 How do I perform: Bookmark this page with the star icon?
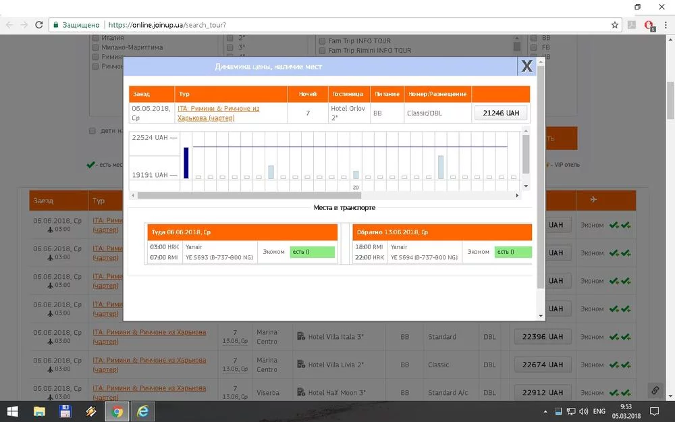point(615,25)
